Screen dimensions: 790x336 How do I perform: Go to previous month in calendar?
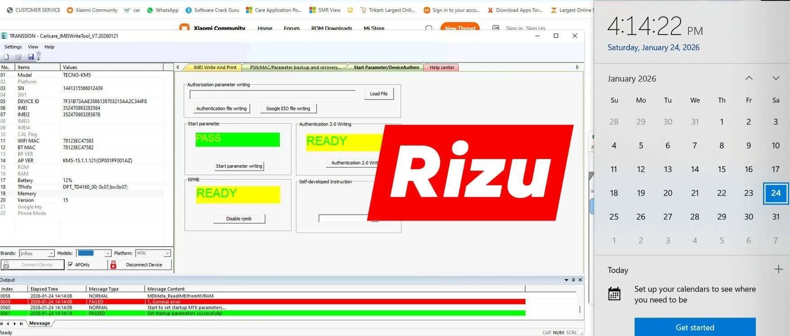point(749,78)
